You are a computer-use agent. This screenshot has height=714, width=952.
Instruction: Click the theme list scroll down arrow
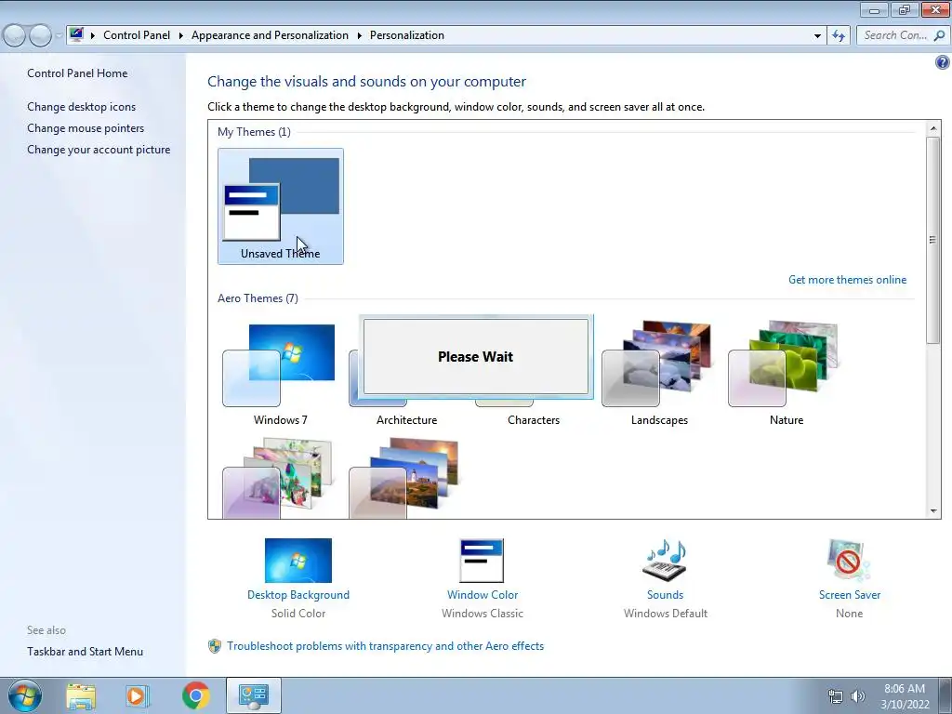pos(933,511)
